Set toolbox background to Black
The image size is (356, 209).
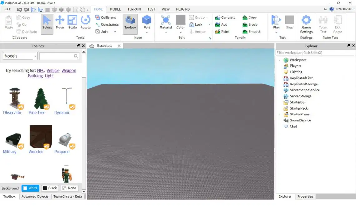(x=50, y=188)
